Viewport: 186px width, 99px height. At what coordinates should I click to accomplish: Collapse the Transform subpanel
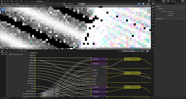(x=157, y=9)
